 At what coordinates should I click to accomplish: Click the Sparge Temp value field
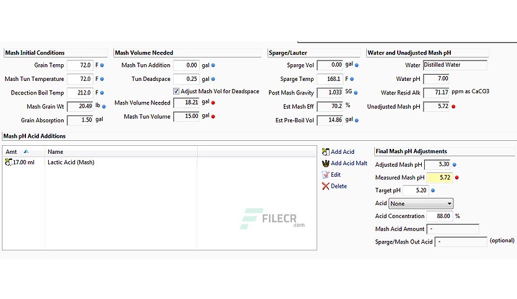pos(330,79)
